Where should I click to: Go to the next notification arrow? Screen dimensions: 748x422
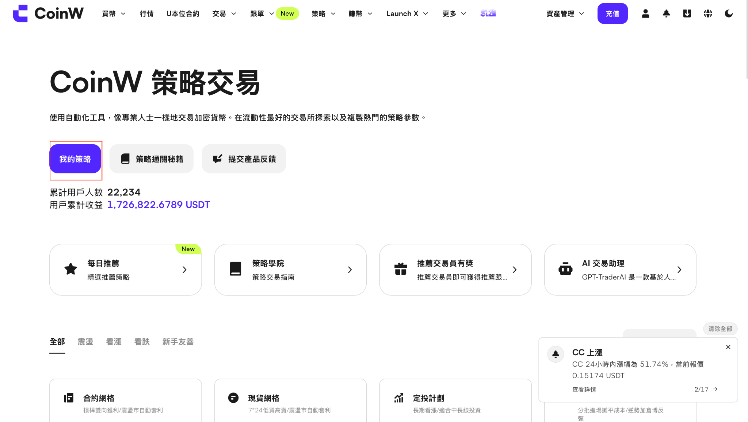point(715,389)
